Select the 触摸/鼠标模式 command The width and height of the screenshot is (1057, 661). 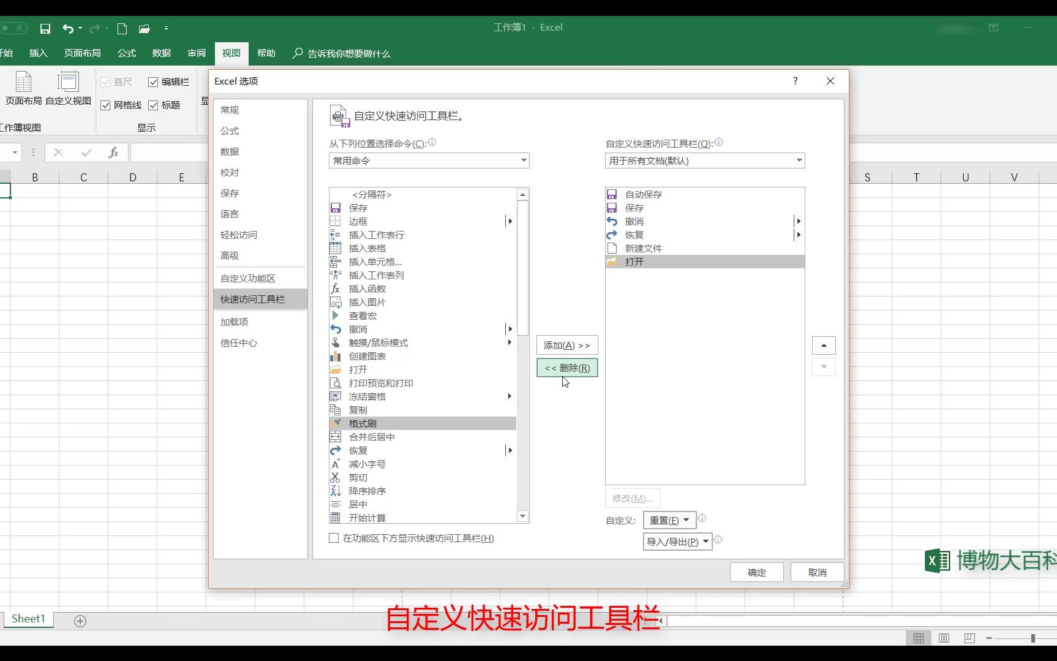pyautogui.click(x=423, y=342)
